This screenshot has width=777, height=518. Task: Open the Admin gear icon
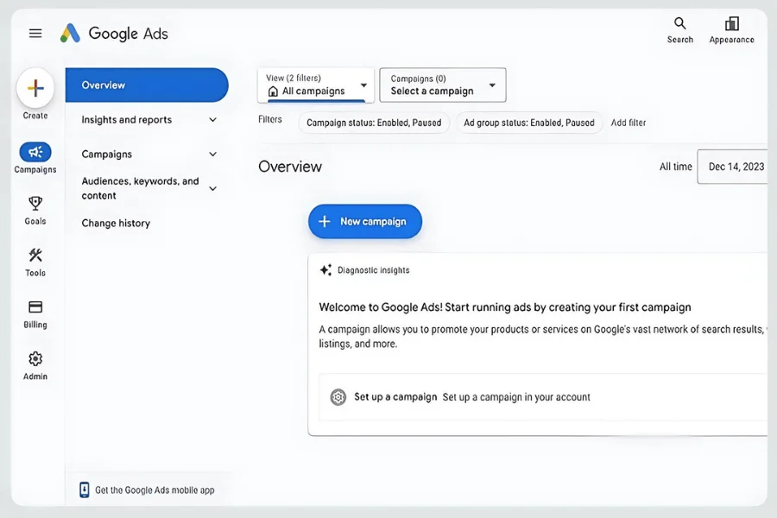35,358
